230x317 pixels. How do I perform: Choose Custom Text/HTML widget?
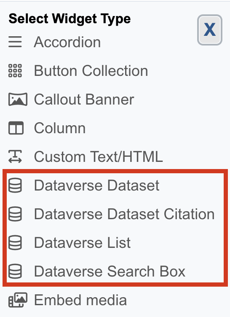pos(99,157)
